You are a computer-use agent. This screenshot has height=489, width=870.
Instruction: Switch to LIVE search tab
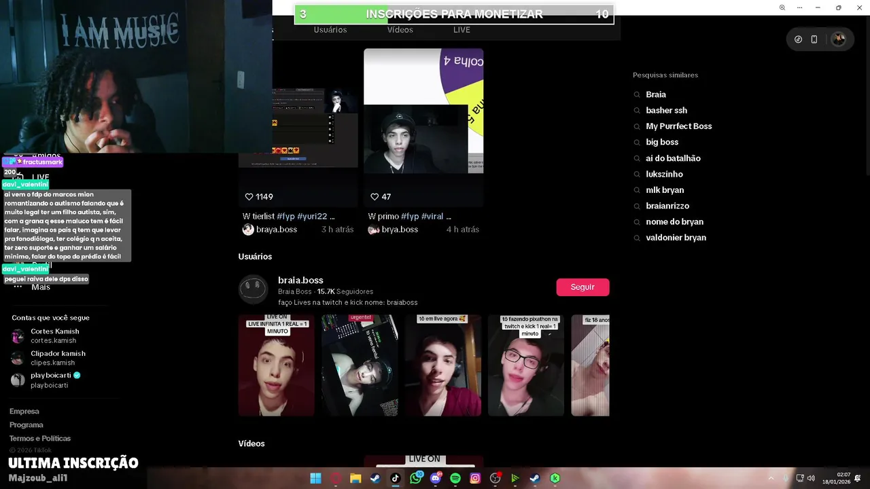pos(462,30)
